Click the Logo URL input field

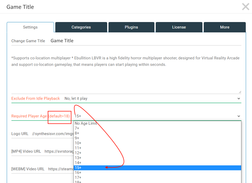tap(52, 134)
